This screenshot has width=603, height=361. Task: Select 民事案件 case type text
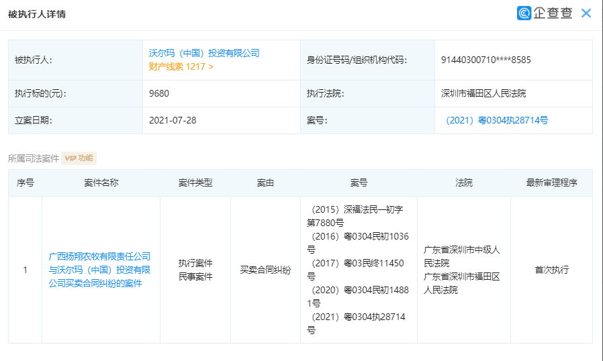click(x=195, y=277)
